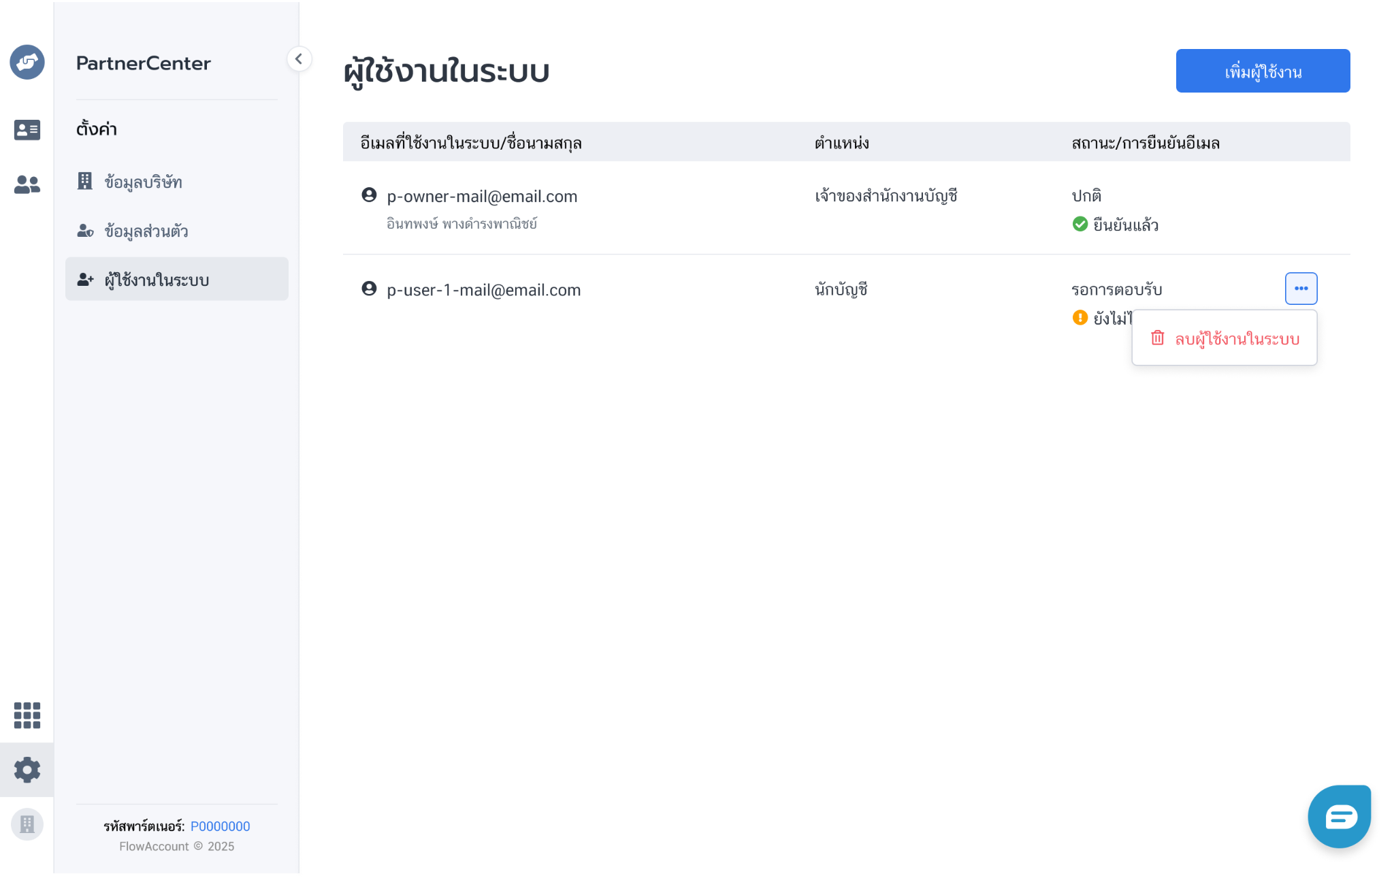Click the เพิ่มผู้ใช้งาน button
The width and height of the screenshot is (1394, 880).
coord(1263,71)
